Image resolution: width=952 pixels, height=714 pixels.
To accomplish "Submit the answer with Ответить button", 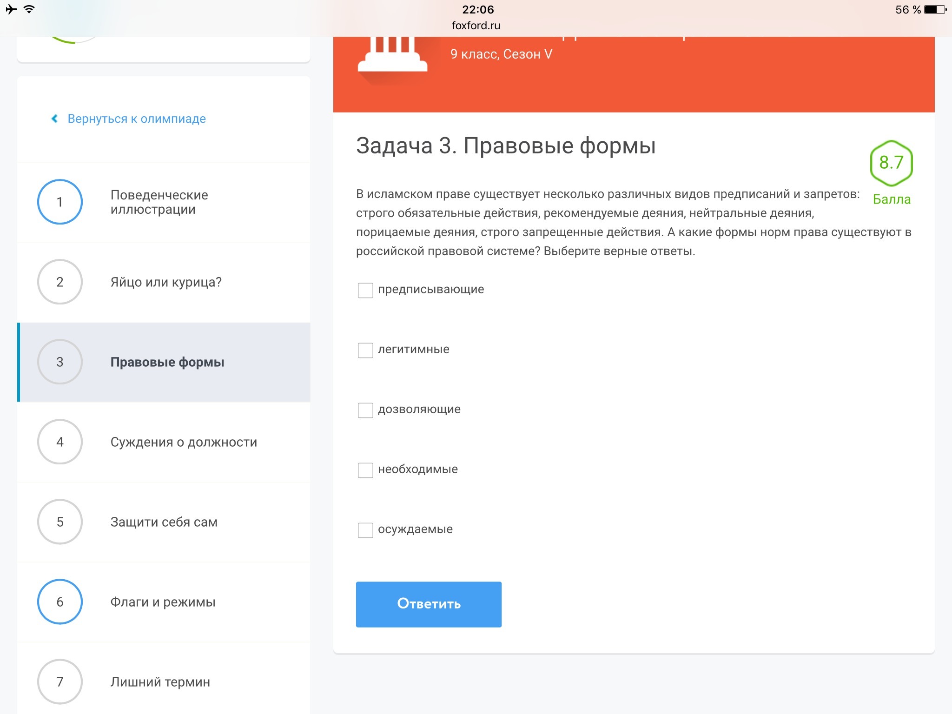I will pos(428,604).
